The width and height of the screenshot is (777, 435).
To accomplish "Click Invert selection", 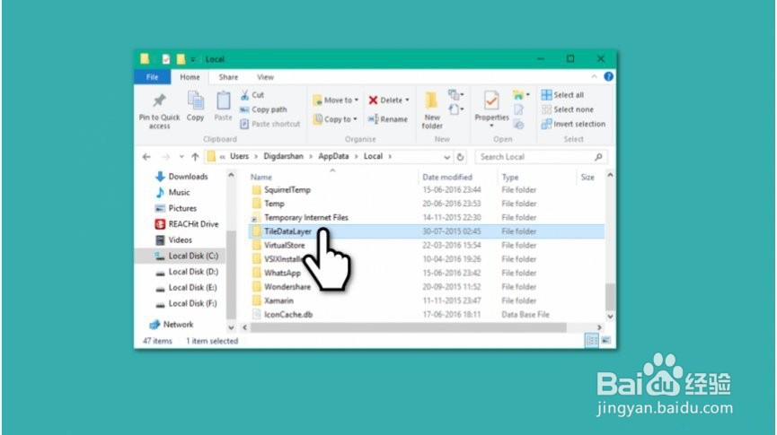I will [x=573, y=124].
